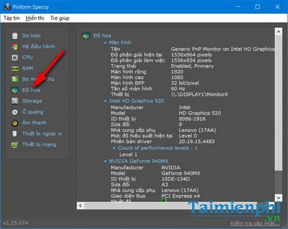Click the Đồ họa header monitor icon
This screenshot has width=288, height=229.
[x=86, y=36]
